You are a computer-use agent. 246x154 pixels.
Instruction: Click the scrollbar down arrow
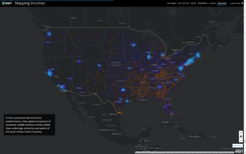click(245, 153)
